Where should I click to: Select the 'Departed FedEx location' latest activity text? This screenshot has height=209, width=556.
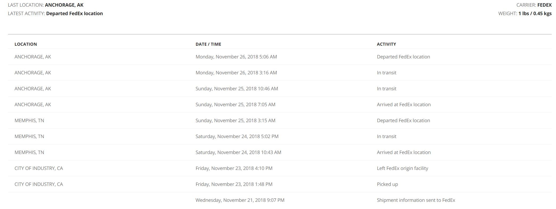tap(75, 14)
